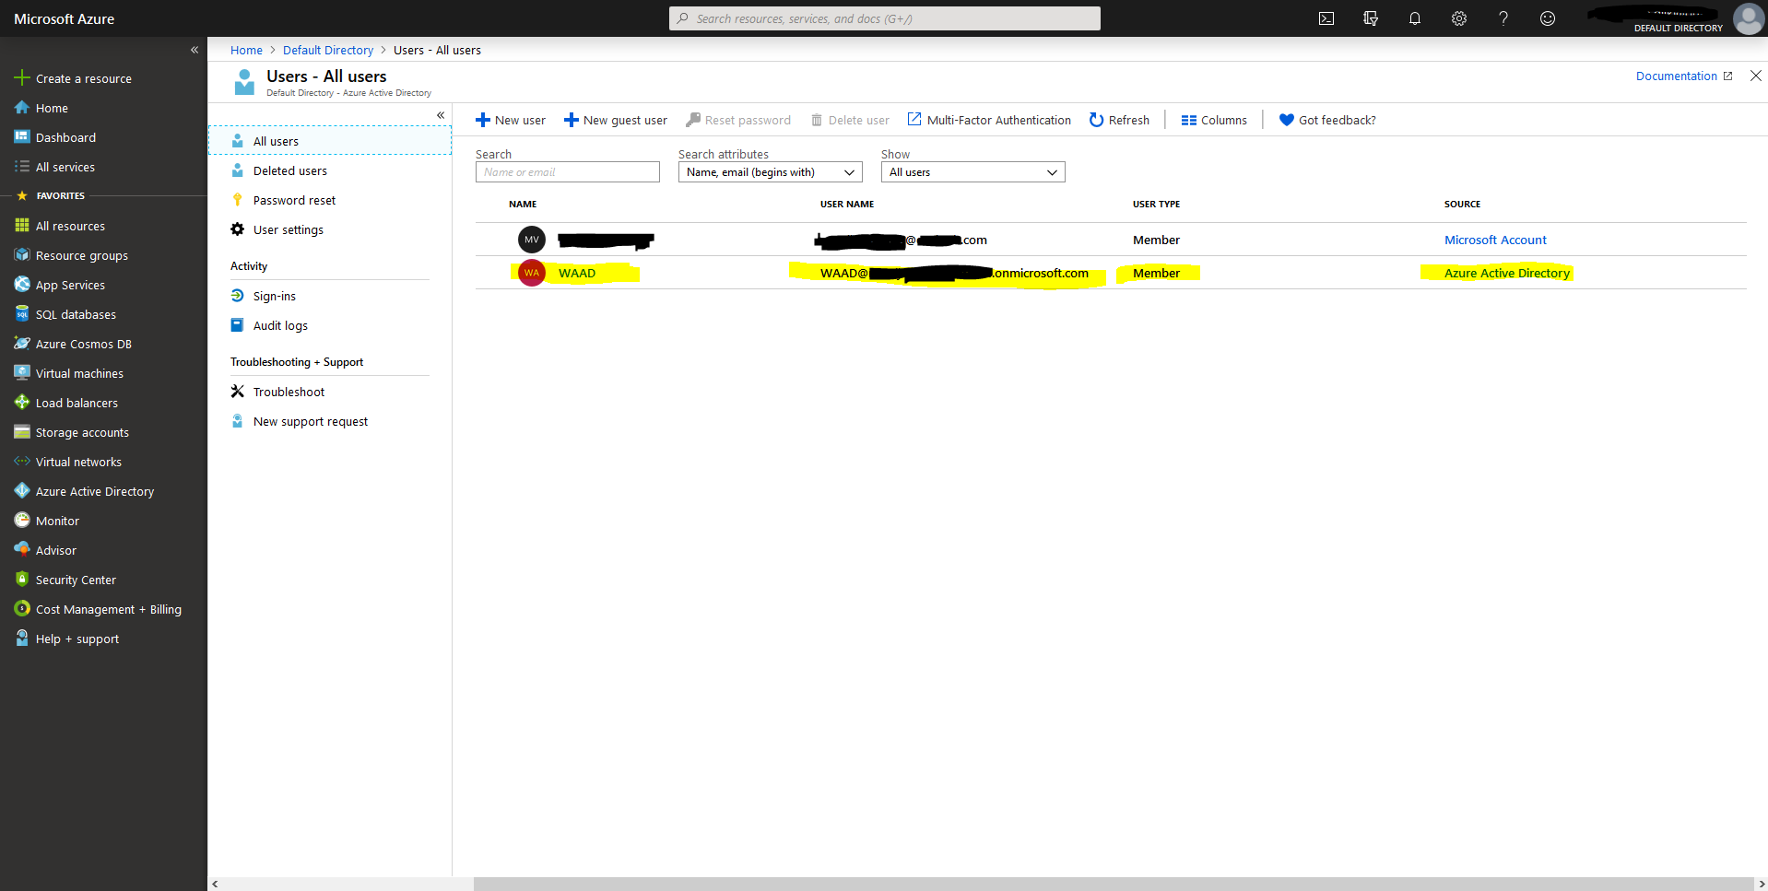Open User settings
This screenshot has height=891, width=1768.
point(277,229)
